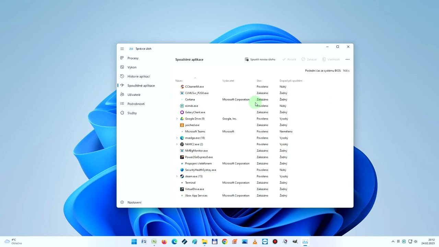Select the NkMC2.exe row icon
This screenshot has height=247, width=439.
(x=182, y=144)
